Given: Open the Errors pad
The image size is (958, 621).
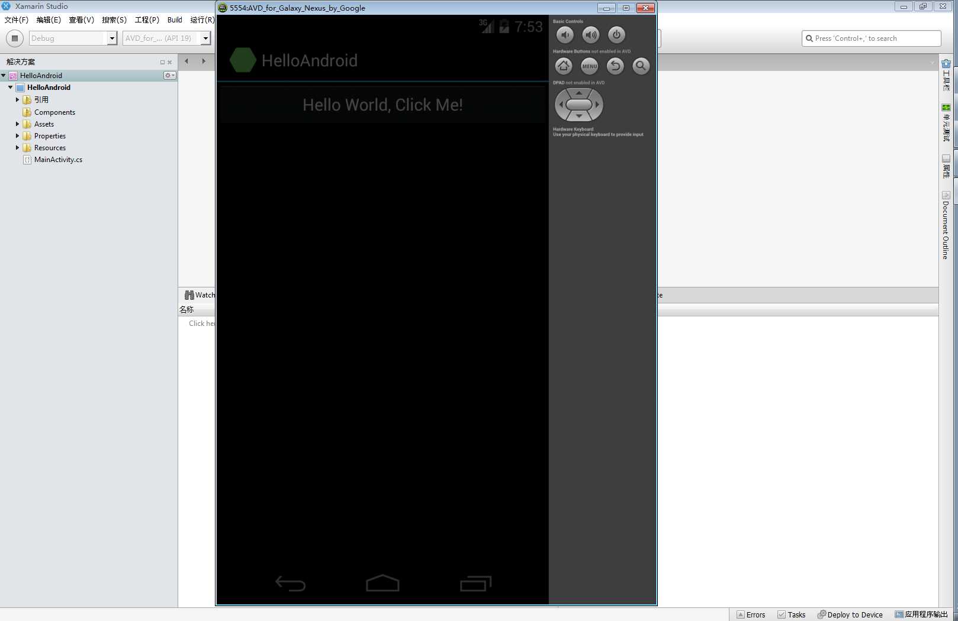Looking at the screenshot, I should [x=751, y=614].
